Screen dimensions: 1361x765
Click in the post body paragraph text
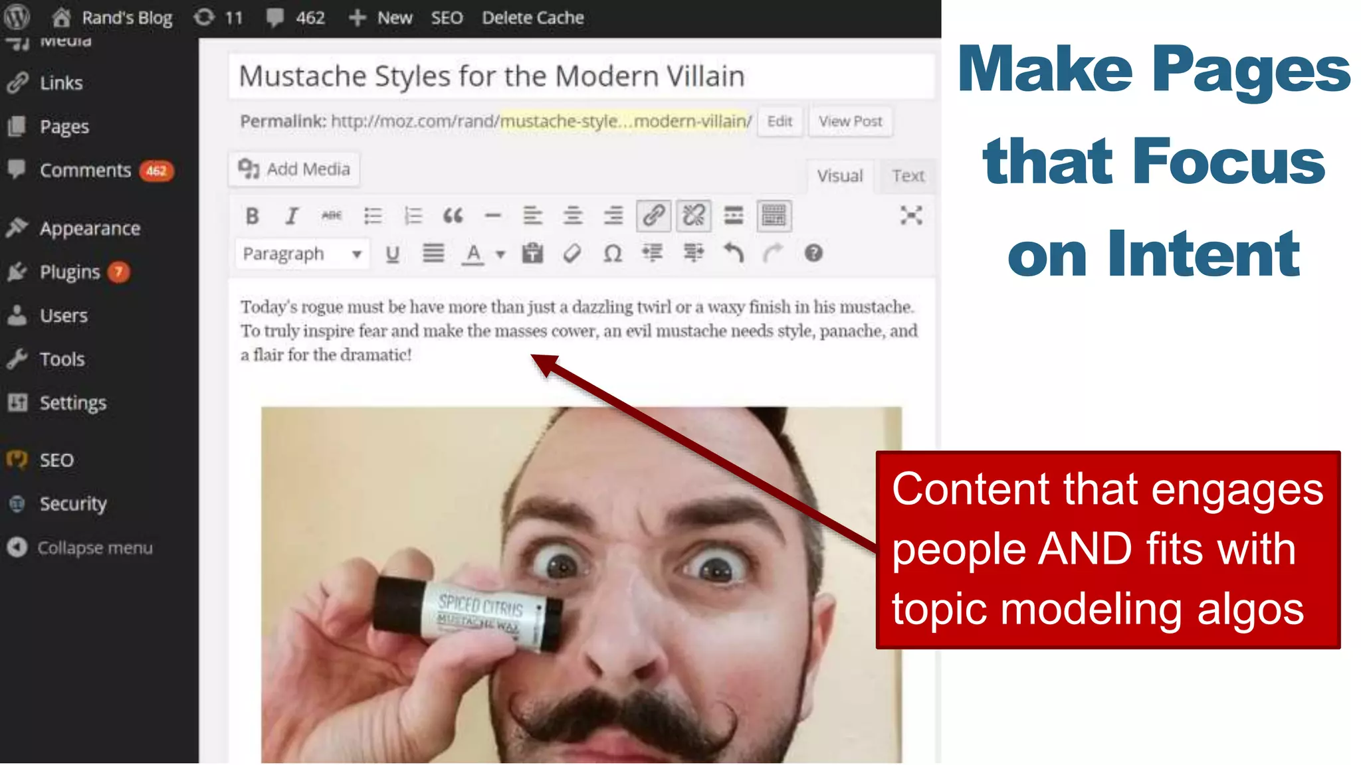click(579, 331)
